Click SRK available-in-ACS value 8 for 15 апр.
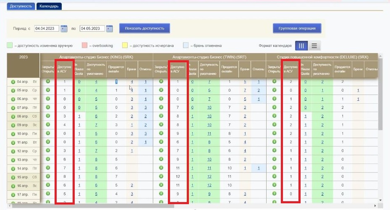Screen dimensions: 390x210 coord(64,177)
